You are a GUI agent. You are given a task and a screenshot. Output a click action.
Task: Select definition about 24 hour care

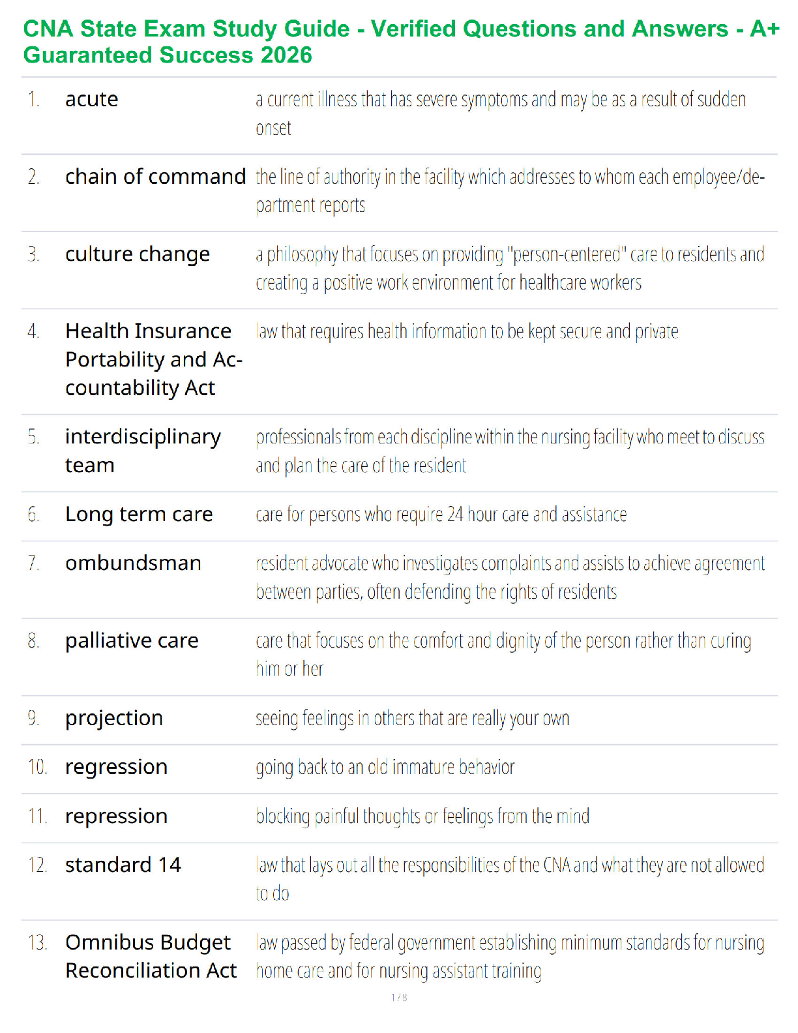coord(441,515)
